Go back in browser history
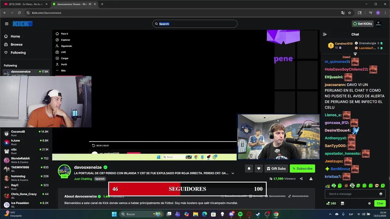This screenshot has width=390, height=219. pyautogui.click(x=5, y=13)
